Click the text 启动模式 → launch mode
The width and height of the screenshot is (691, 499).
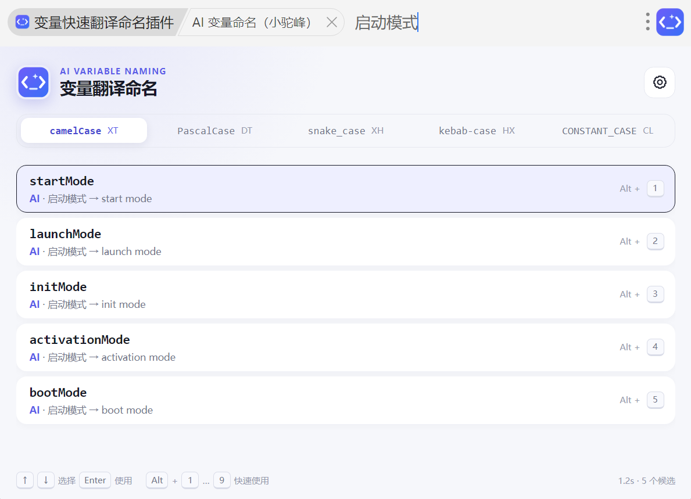pos(105,252)
